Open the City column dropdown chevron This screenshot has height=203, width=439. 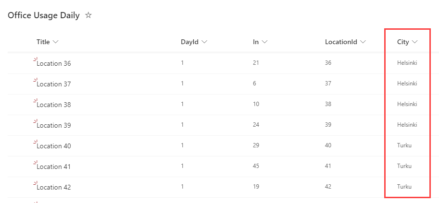[x=415, y=42]
